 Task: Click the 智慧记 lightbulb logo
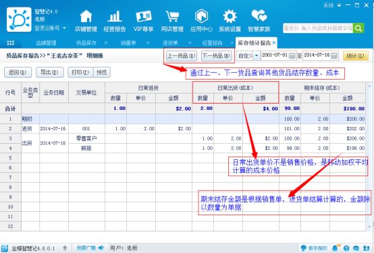19,20
